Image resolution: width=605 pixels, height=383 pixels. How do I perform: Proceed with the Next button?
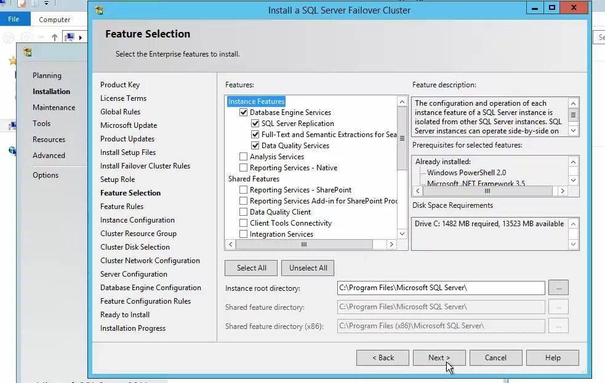pos(439,358)
